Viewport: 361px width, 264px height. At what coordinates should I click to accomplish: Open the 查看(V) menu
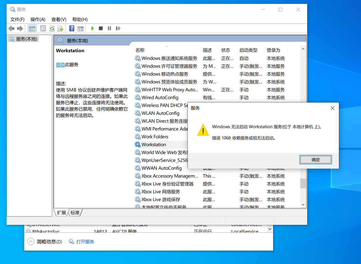(59, 19)
